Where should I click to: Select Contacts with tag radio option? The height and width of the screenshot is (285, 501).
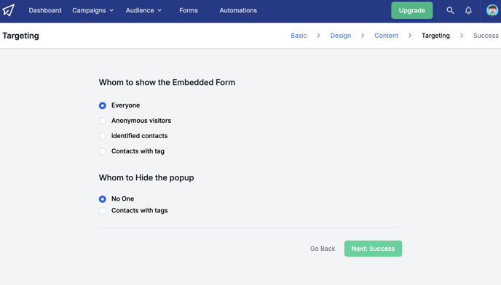click(102, 151)
